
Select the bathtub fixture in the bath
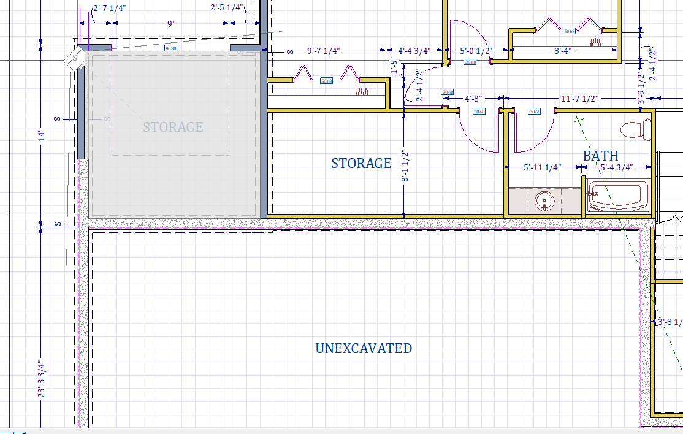617,197
